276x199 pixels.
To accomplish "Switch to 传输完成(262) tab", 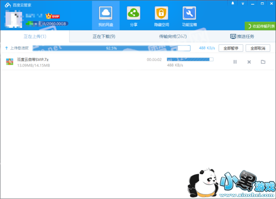I will click(173, 36).
